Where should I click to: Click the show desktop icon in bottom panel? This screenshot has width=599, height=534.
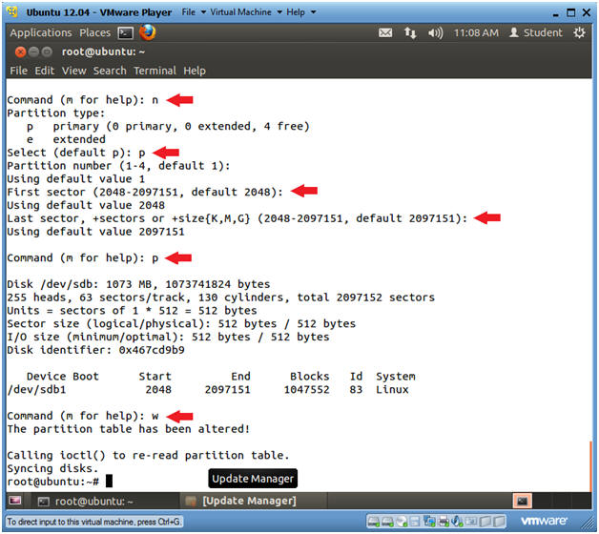click(15, 501)
